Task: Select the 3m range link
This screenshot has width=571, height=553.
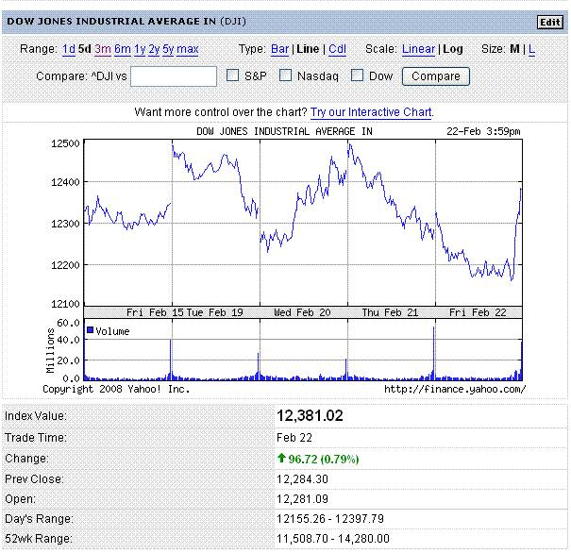Action: (102, 49)
